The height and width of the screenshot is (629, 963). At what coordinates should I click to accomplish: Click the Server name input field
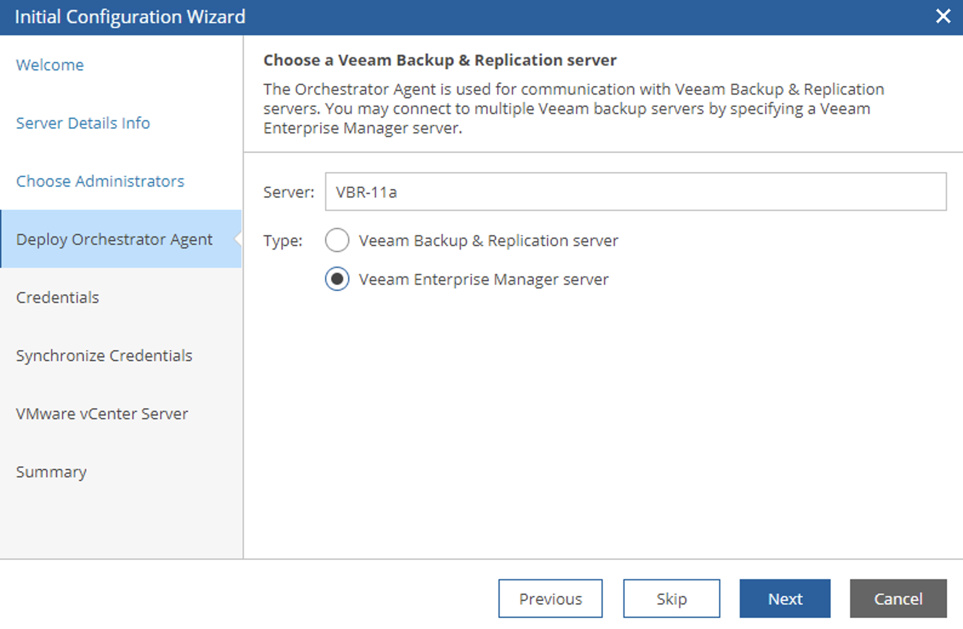[x=636, y=191]
